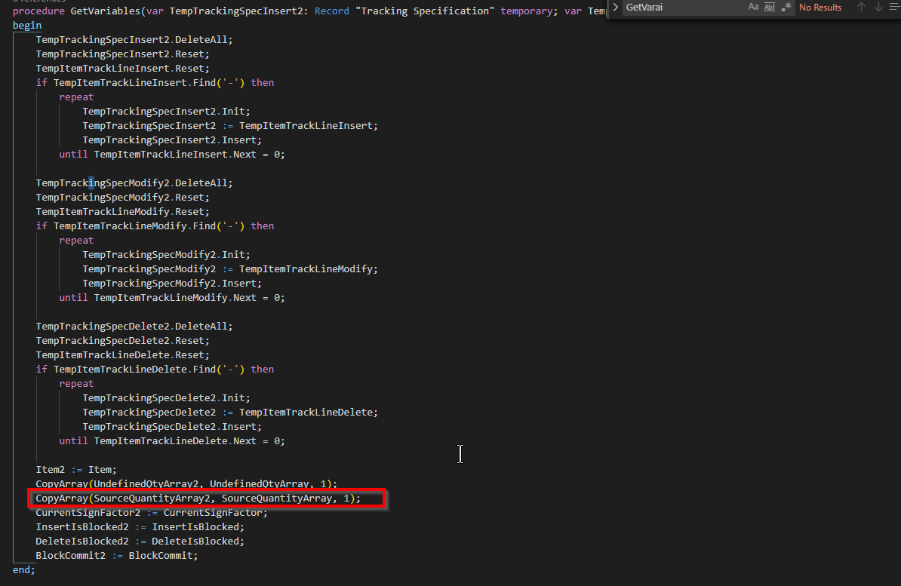Click 'TempTrackingSpecInsert2.Reset;' line
The height and width of the screenshot is (586, 901).
(x=122, y=54)
